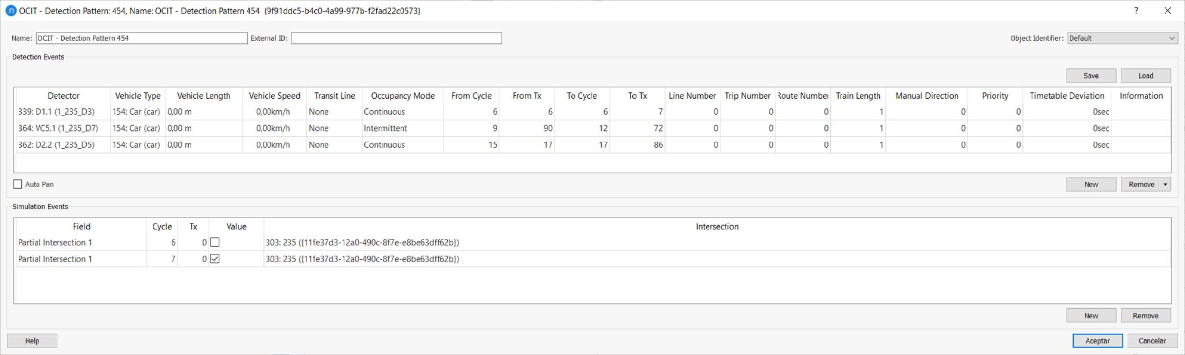Click Intersection column header
This screenshot has width=1185, height=355.
coord(717,227)
